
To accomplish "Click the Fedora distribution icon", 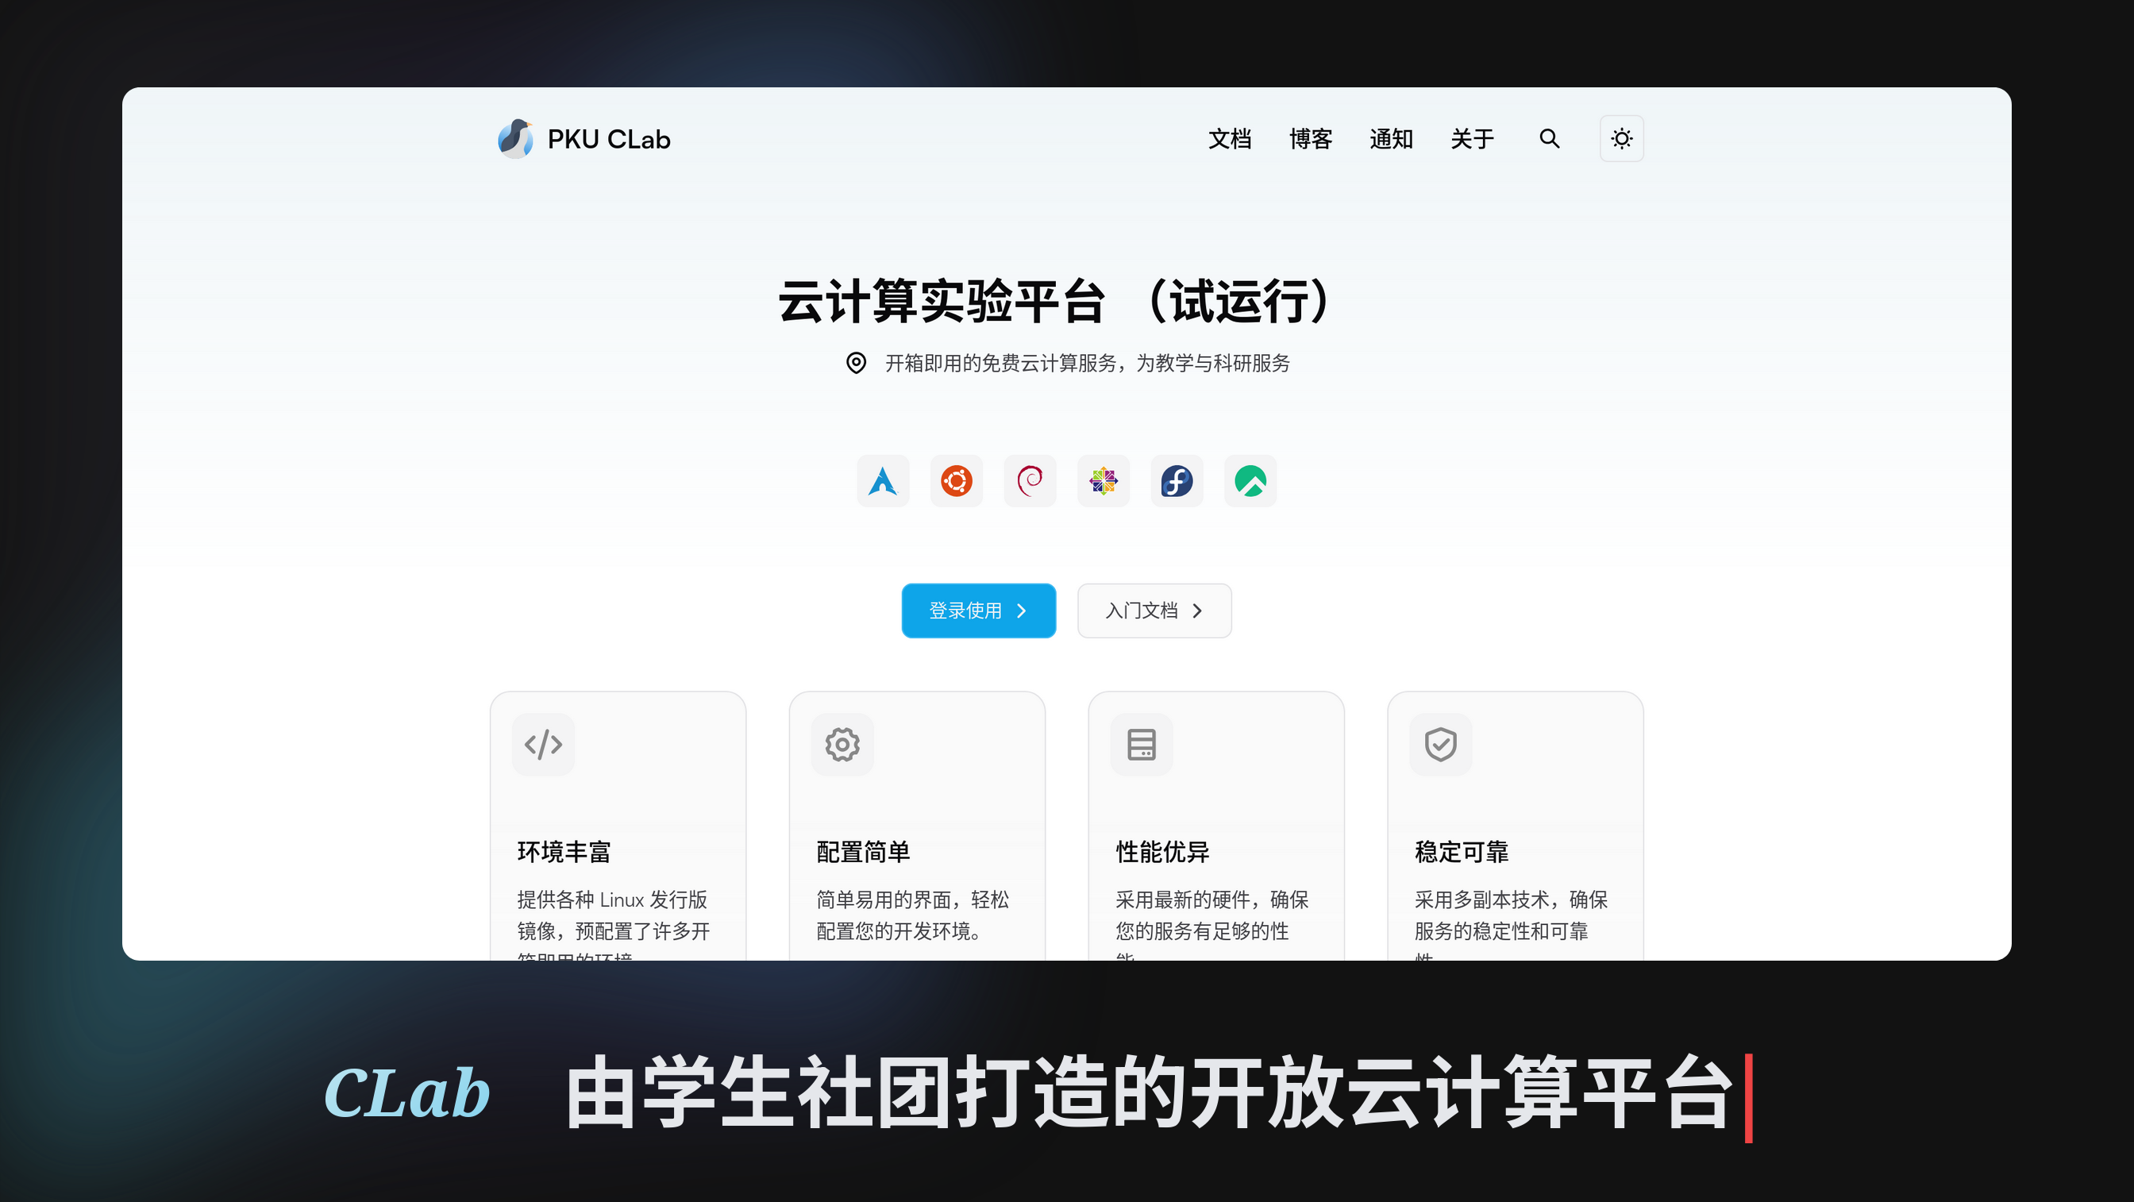I will click(x=1177, y=480).
